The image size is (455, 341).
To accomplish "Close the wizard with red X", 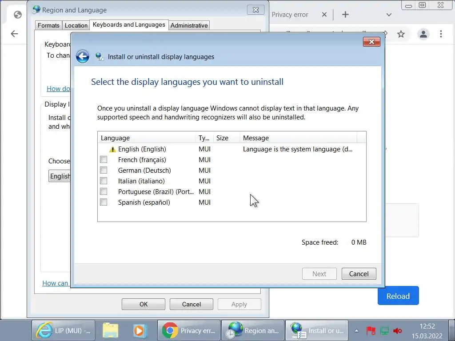I will 371,42.
